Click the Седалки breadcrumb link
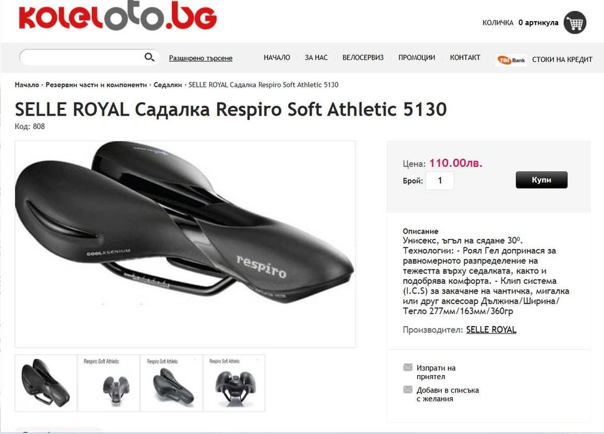The image size is (604, 434). click(168, 85)
